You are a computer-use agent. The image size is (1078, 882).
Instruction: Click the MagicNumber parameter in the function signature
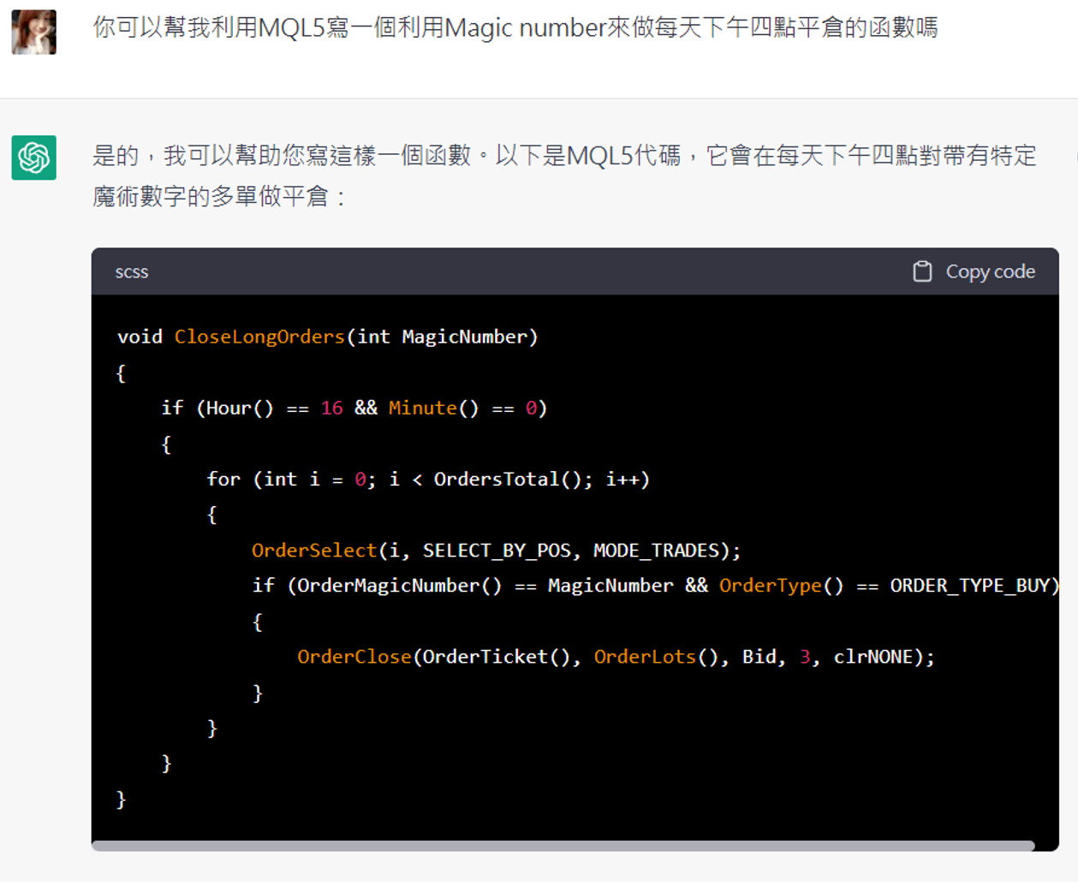pos(467,337)
